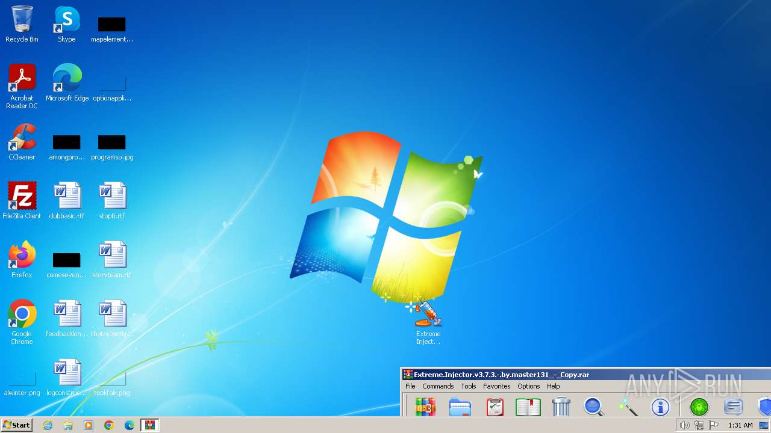Open Windows Explorer from the taskbar
This screenshot has width=771, height=433.
[x=68, y=425]
